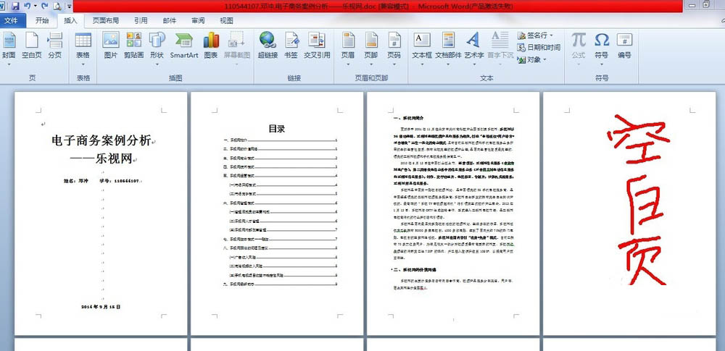This screenshot has width=725, height=351.
Task: Click the title 电子商务案例分析 on cover page
Action: [x=101, y=141]
